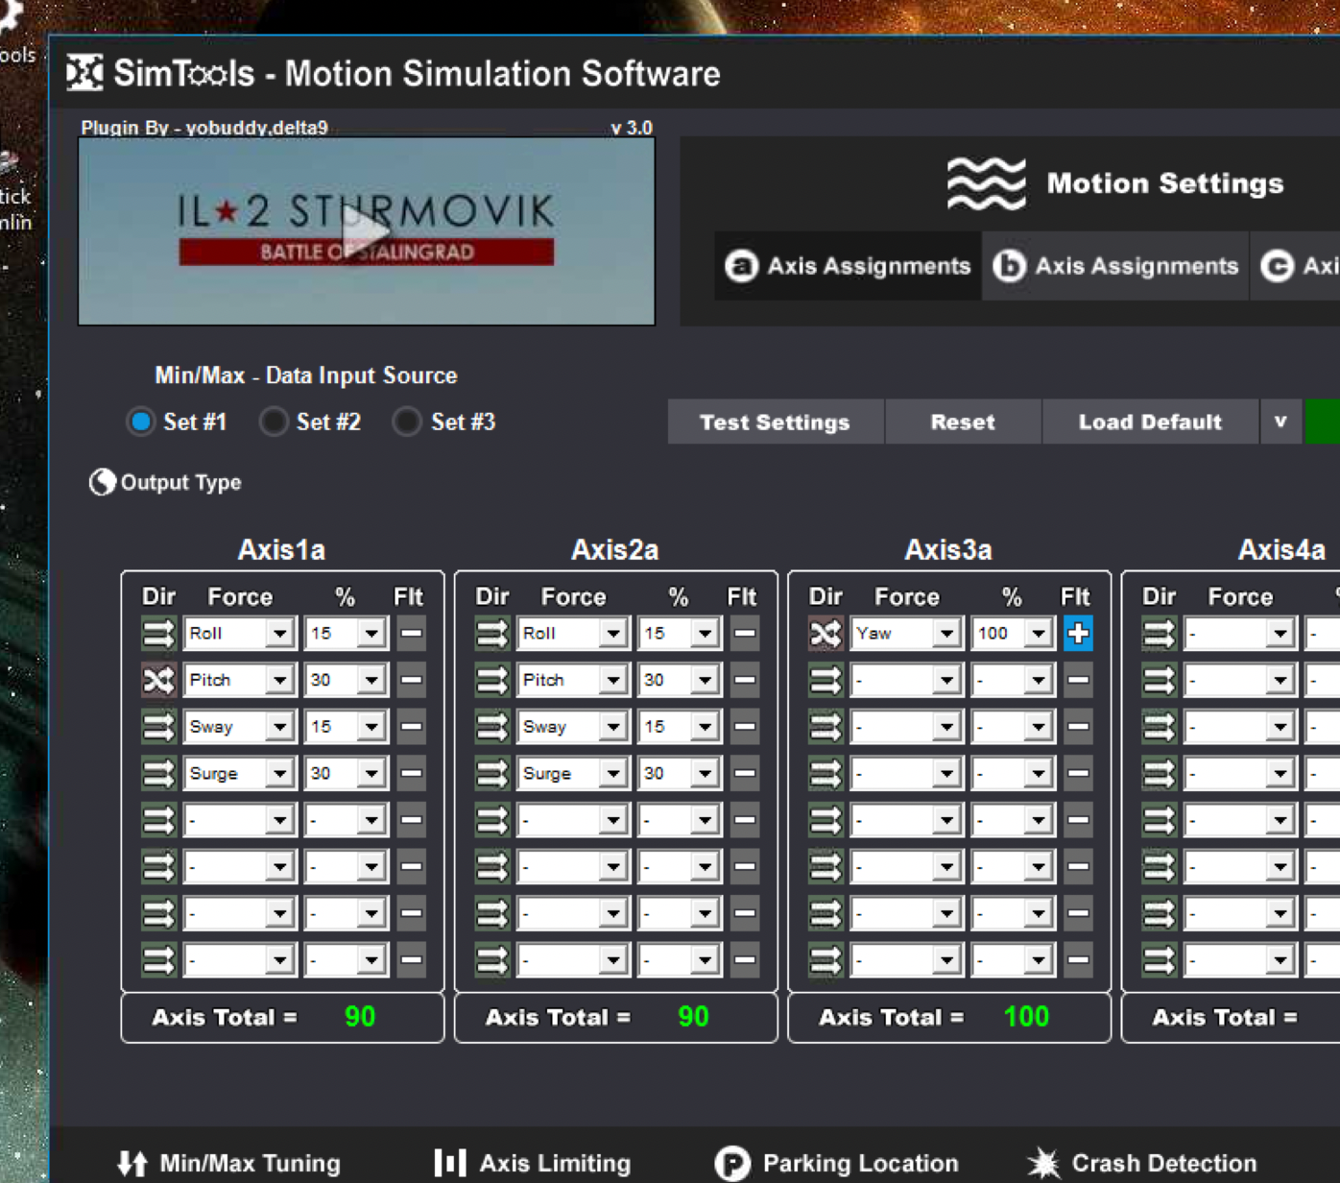Toggle direction icon for Axis2a Surge row
The image size is (1340, 1183).
(x=491, y=773)
